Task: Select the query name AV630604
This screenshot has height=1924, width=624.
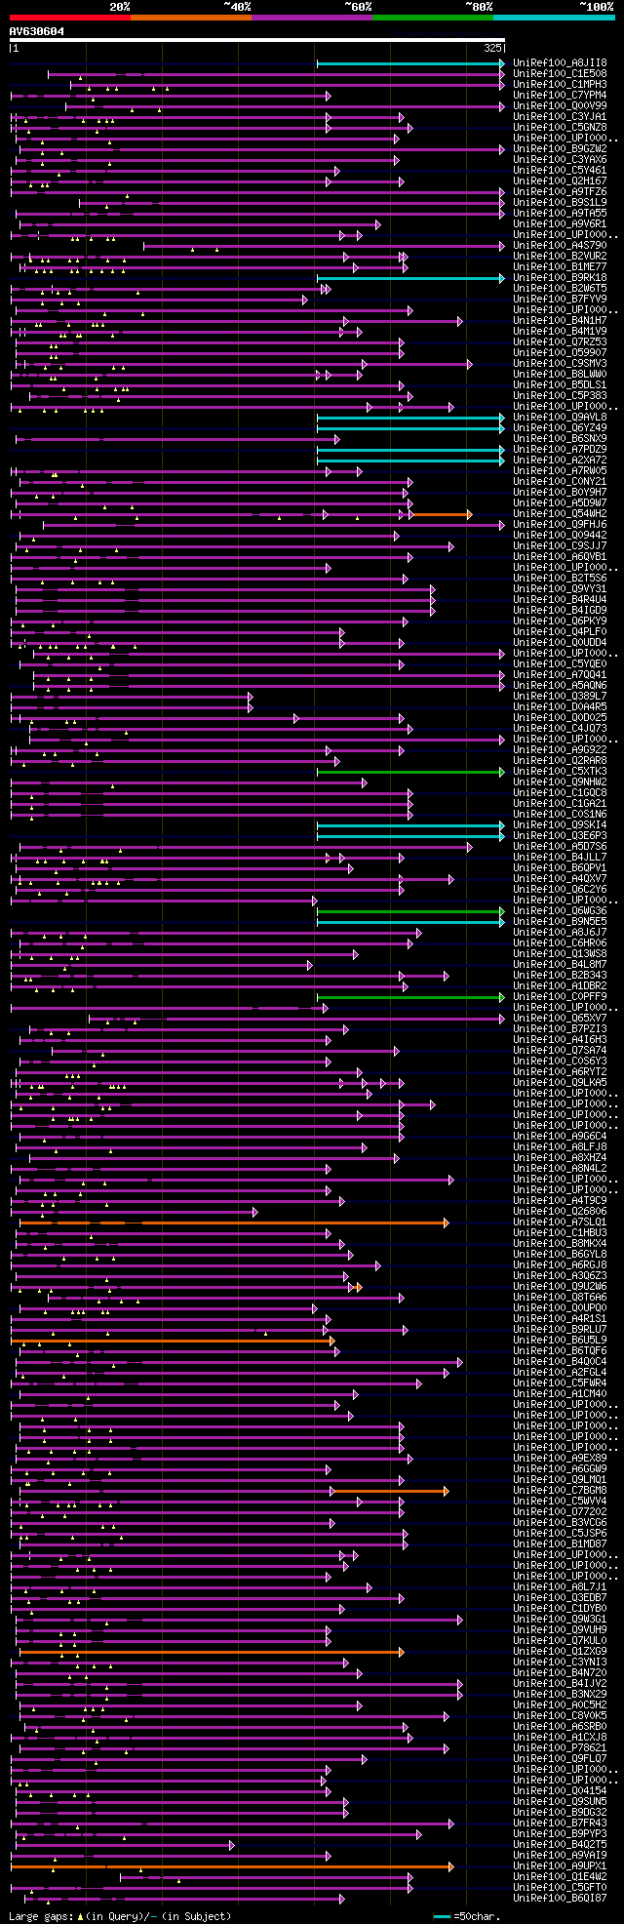Action: pyautogui.click(x=37, y=31)
